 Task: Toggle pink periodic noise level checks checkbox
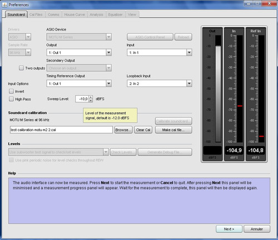point(12,160)
